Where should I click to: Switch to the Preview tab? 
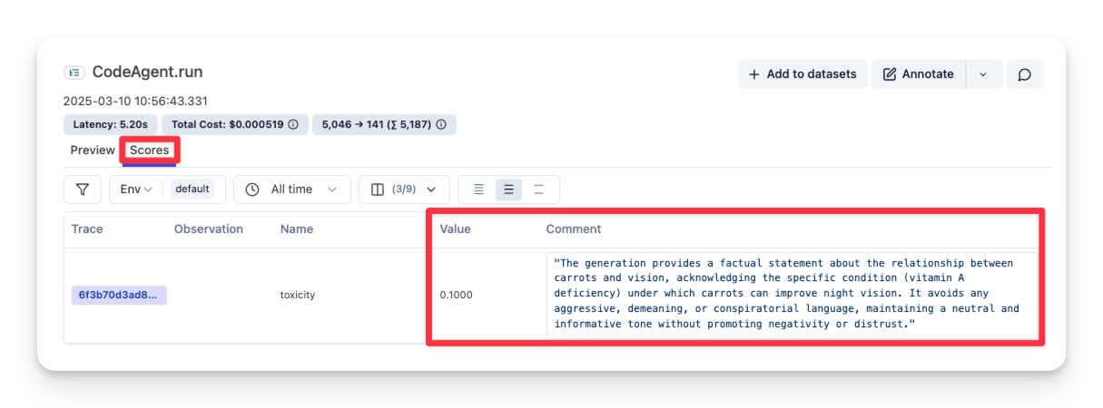tap(93, 151)
